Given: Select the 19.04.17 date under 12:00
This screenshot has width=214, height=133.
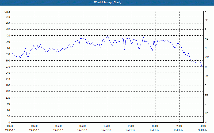Looking at the screenshot, I should click(x=106, y=130).
